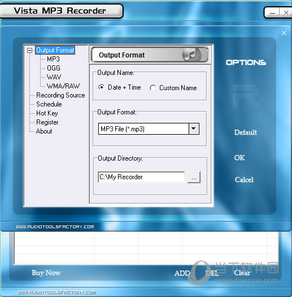The width and height of the screenshot is (292, 297).
Task: Click the dropdown arrow of Output Format combo
Action: (x=194, y=129)
